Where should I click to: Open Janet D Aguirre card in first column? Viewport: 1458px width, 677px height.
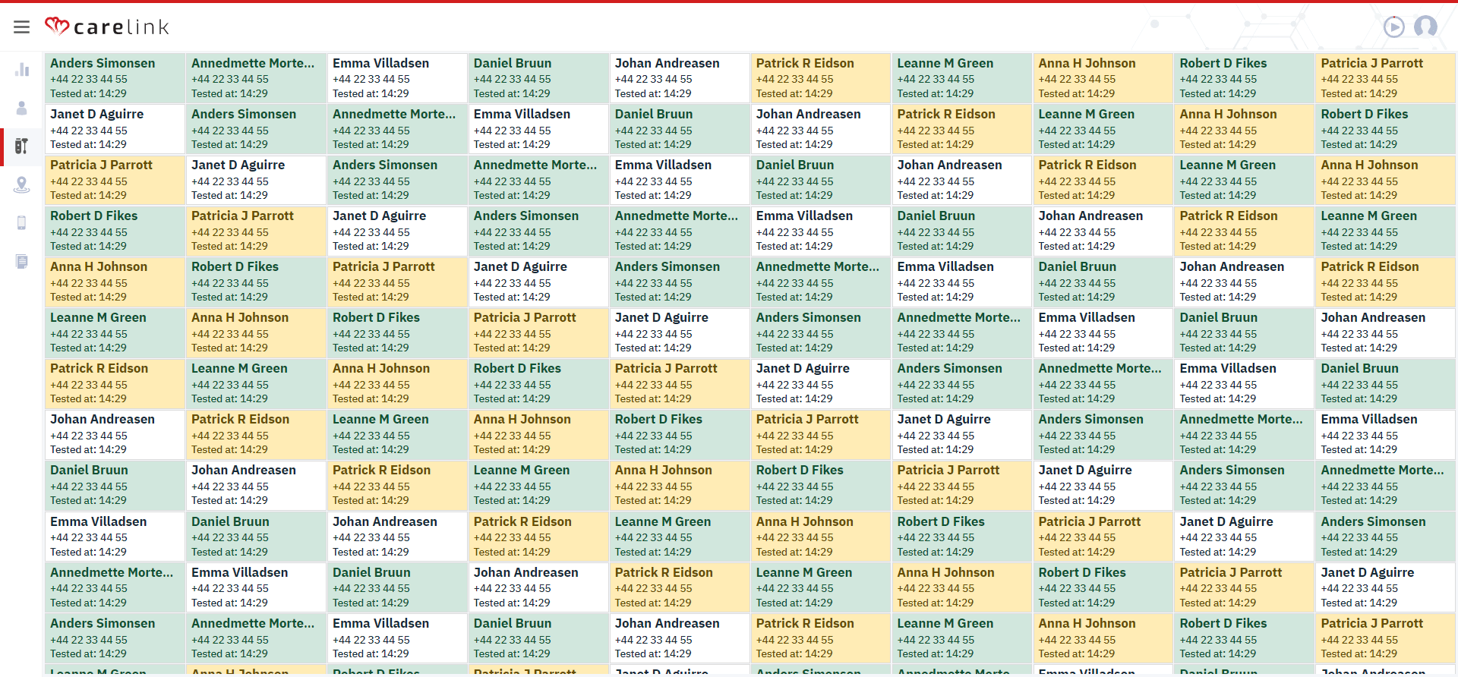[115, 129]
